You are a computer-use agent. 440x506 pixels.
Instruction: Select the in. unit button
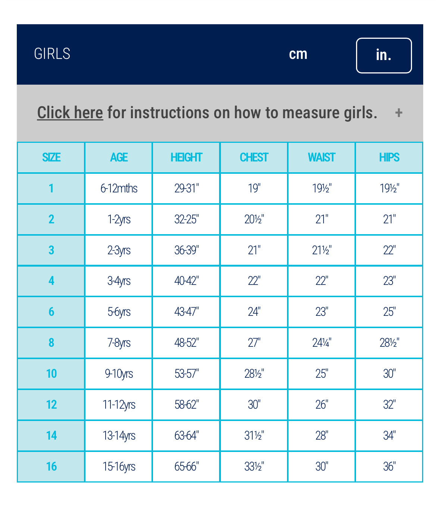point(384,55)
